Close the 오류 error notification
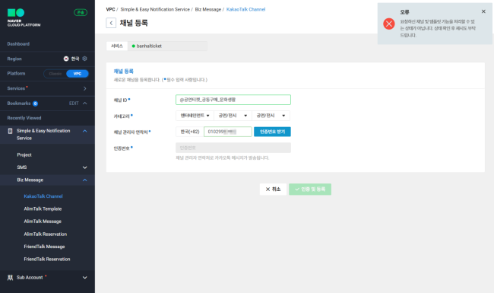 click(x=483, y=11)
